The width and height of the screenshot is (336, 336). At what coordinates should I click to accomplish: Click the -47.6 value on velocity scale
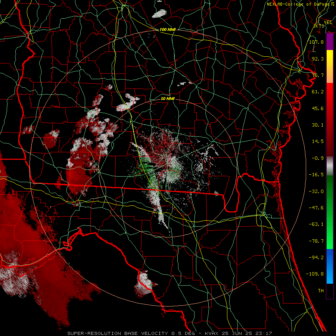click(316, 208)
